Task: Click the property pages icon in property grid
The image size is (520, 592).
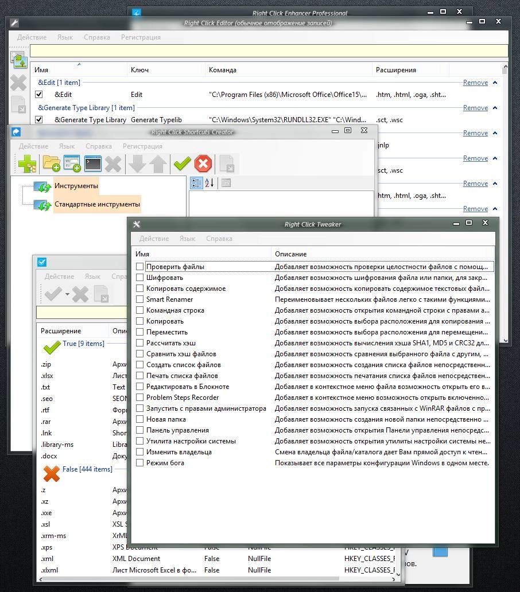Action: point(226,183)
